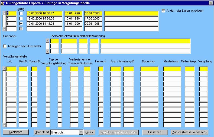Toggle 'Ändern der Daten ist erlaubt' checkbox
Screen dimensions: 214x137
point(163,11)
